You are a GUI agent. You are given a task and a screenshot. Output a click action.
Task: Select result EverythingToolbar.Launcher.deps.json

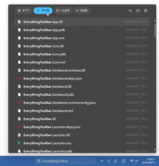pos(82,127)
